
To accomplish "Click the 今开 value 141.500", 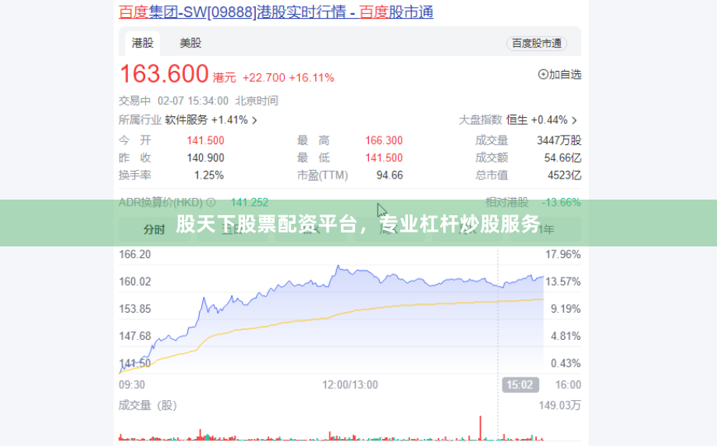I will tap(205, 140).
